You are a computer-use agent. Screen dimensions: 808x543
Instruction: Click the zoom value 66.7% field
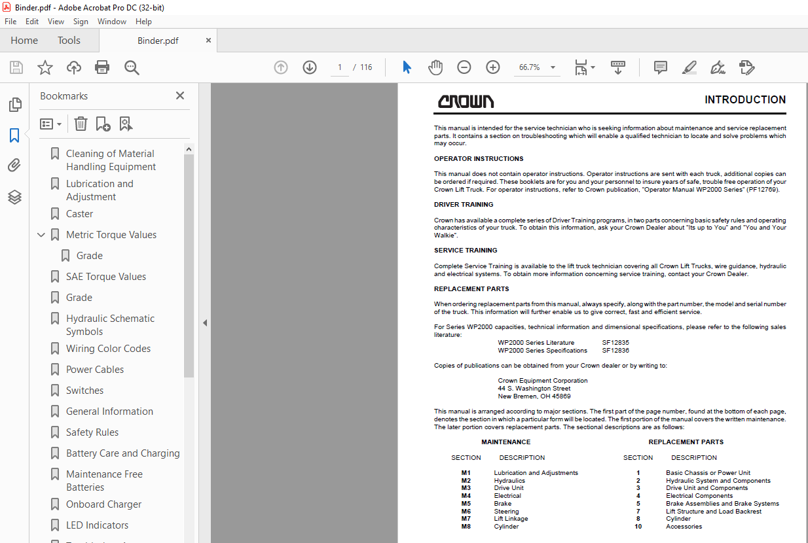(x=530, y=67)
